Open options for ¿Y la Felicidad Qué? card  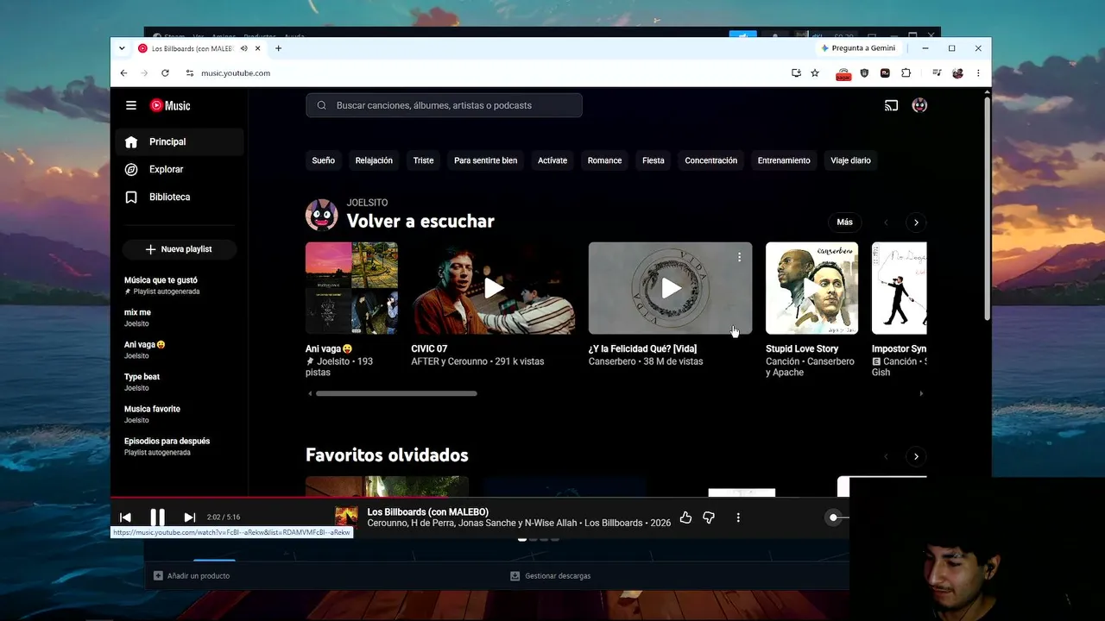[x=739, y=257]
